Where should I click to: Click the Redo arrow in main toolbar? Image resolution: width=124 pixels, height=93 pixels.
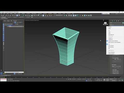(x=4, y=16)
